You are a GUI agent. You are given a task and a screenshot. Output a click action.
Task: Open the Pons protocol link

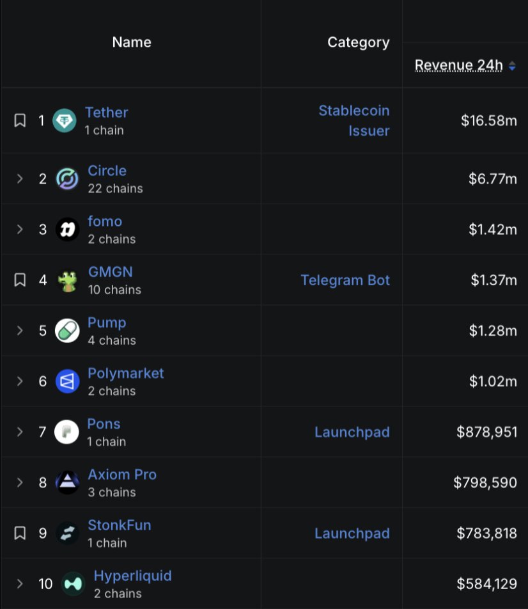coord(104,423)
